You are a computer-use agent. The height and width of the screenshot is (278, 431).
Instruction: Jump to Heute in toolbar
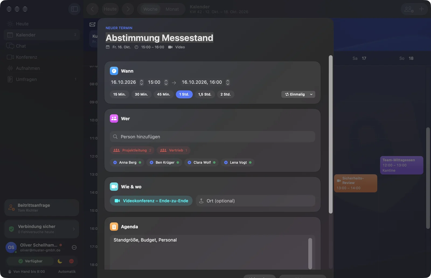(x=110, y=9)
